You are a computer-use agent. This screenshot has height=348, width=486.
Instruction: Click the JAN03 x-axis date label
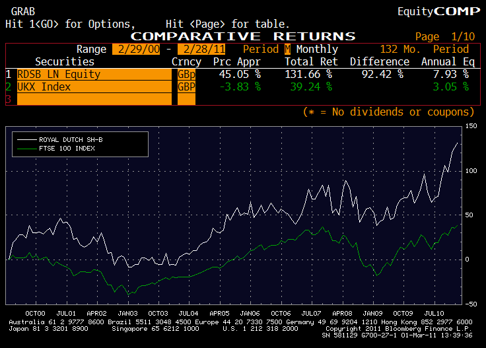(x=127, y=313)
